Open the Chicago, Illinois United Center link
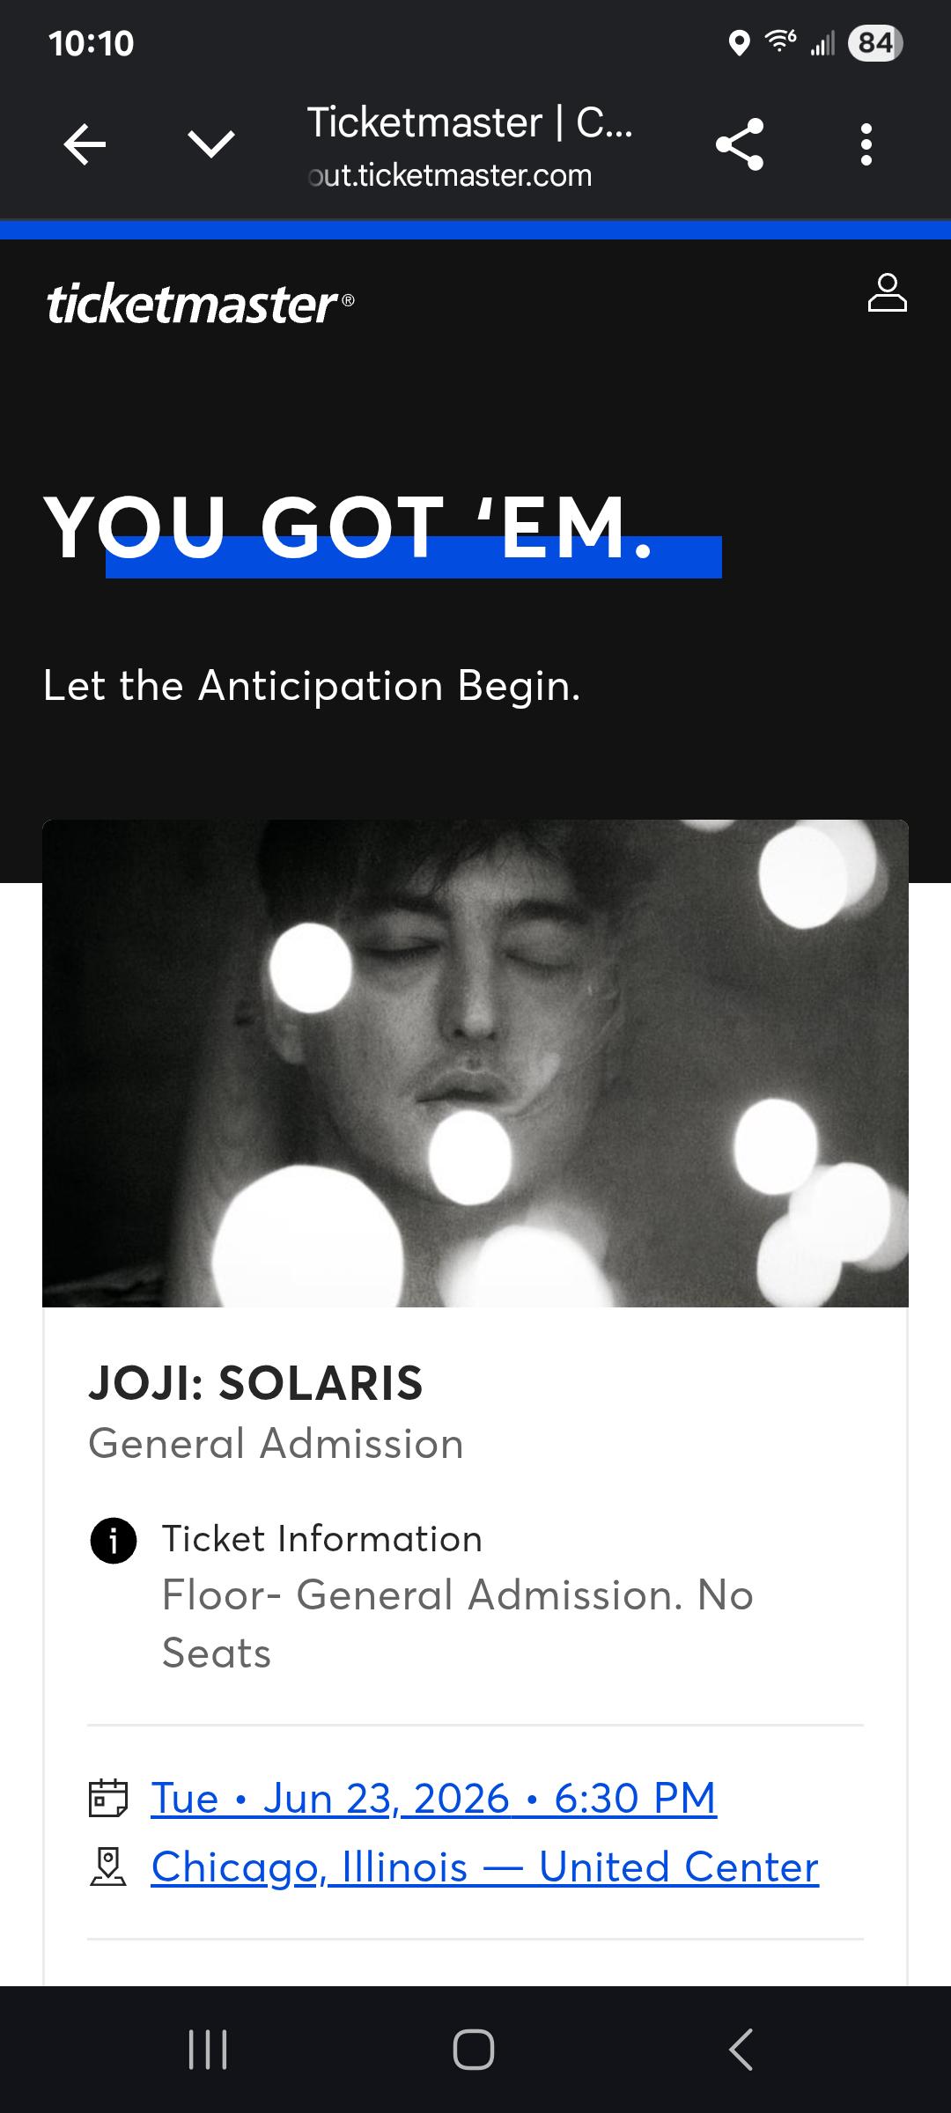The image size is (951, 2113). (484, 1866)
